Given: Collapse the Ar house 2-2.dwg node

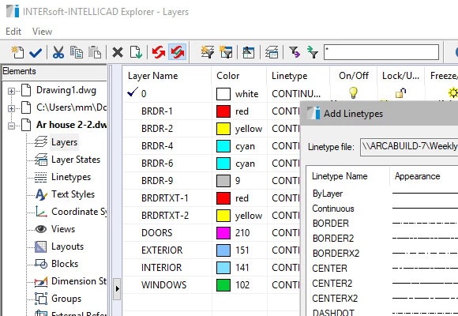Looking at the screenshot, I should click(x=11, y=126).
